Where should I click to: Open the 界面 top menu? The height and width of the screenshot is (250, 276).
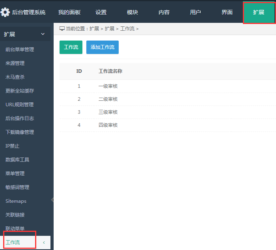227,12
